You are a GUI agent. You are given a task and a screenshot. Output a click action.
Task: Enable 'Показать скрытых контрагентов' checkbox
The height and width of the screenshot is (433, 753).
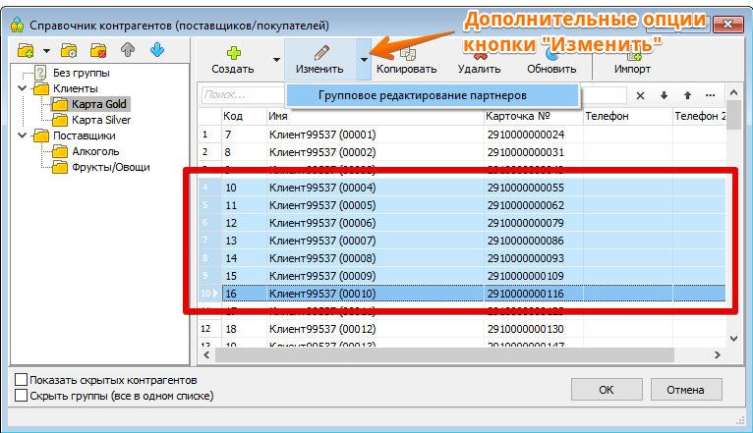coord(22,380)
